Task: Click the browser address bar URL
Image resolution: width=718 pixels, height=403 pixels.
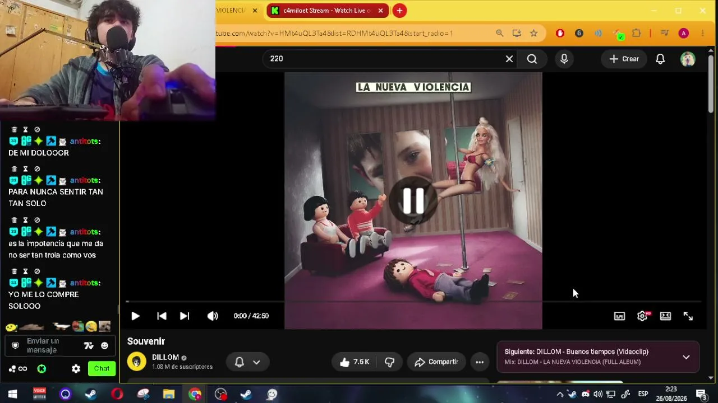Action: [334, 34]
